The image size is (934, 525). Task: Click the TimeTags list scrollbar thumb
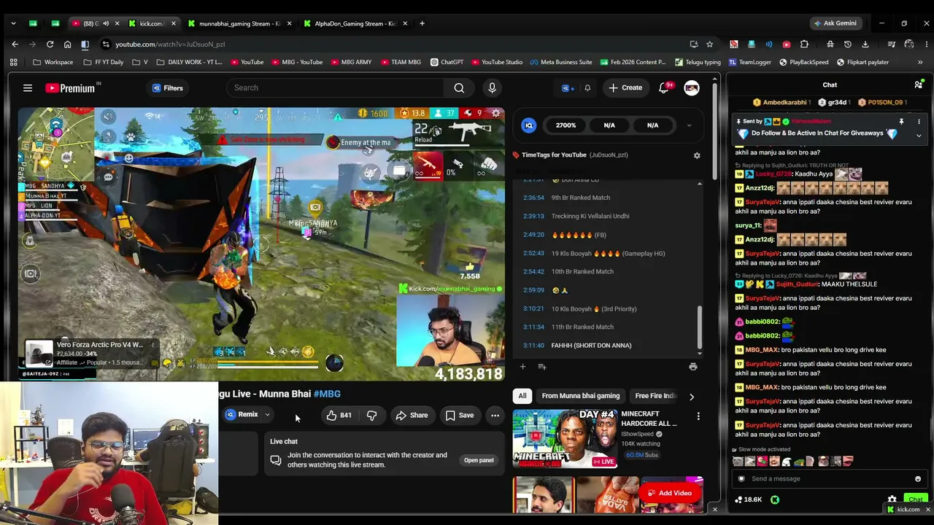[x=699, y=328]
